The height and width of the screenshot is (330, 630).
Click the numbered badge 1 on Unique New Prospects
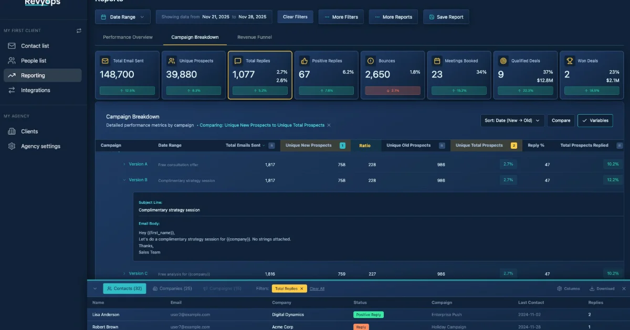pos(342,146)
